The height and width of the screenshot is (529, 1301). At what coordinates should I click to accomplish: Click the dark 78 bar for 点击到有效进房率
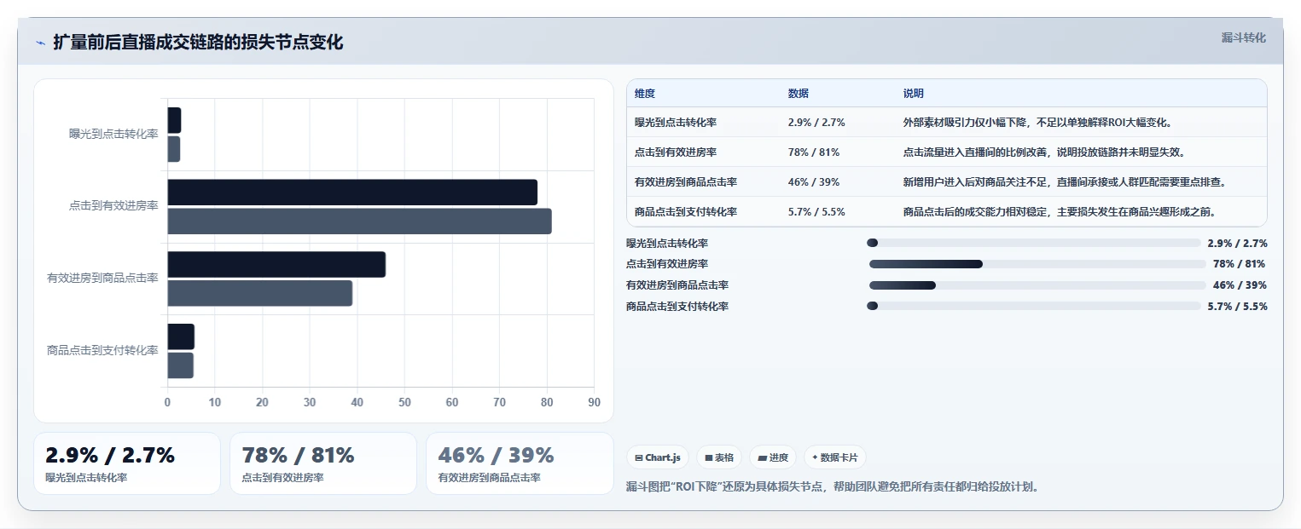[x=352, y=193]
